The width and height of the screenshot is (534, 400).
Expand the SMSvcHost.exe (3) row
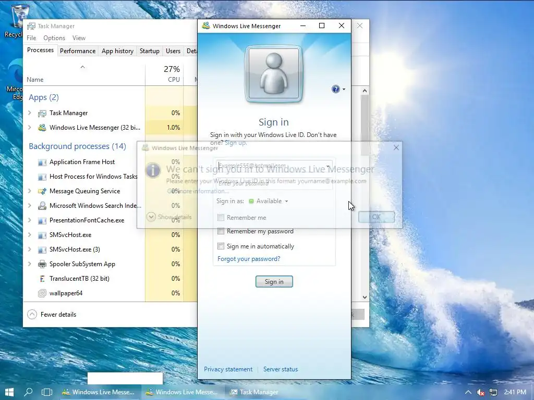(30, 249)
